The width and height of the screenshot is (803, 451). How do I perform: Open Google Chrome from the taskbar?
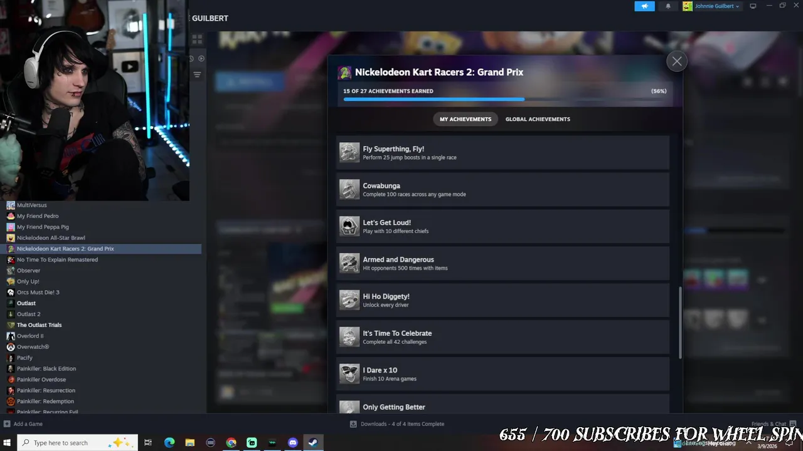click(x=231, y=443)
